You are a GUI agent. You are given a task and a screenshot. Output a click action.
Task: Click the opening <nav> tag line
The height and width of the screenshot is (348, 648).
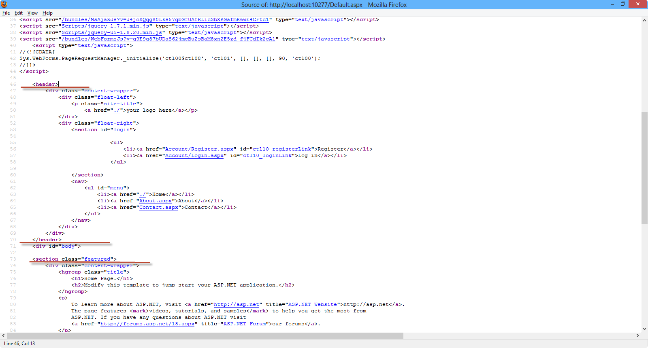pyautogui.click(x=79, y=181)
